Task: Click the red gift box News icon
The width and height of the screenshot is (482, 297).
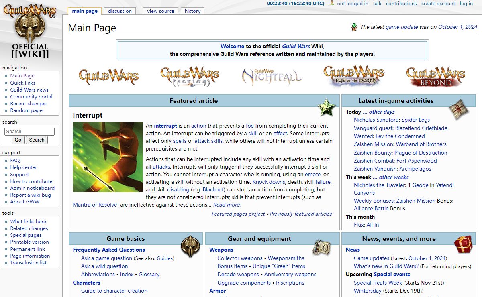Action: [x=463, y=245]
